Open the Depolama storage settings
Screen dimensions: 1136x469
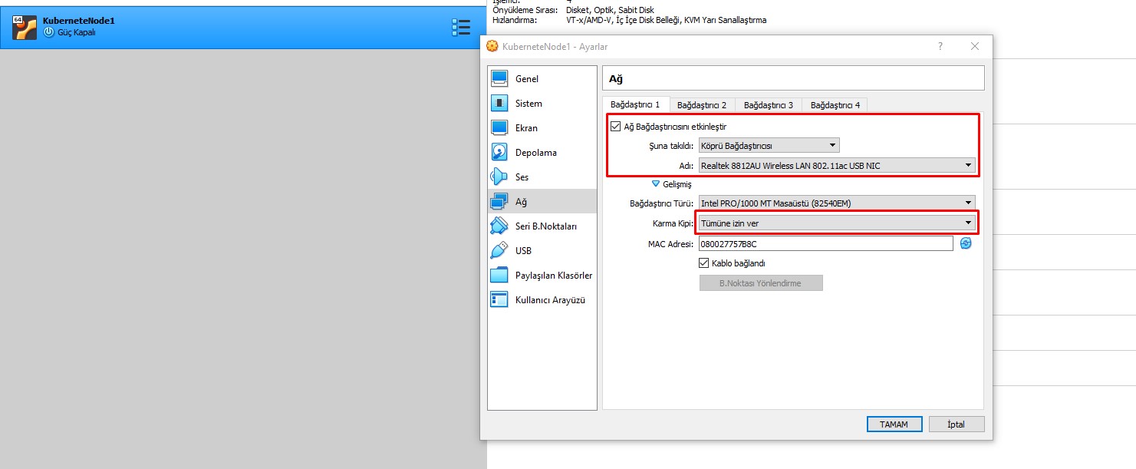(542, 153)
